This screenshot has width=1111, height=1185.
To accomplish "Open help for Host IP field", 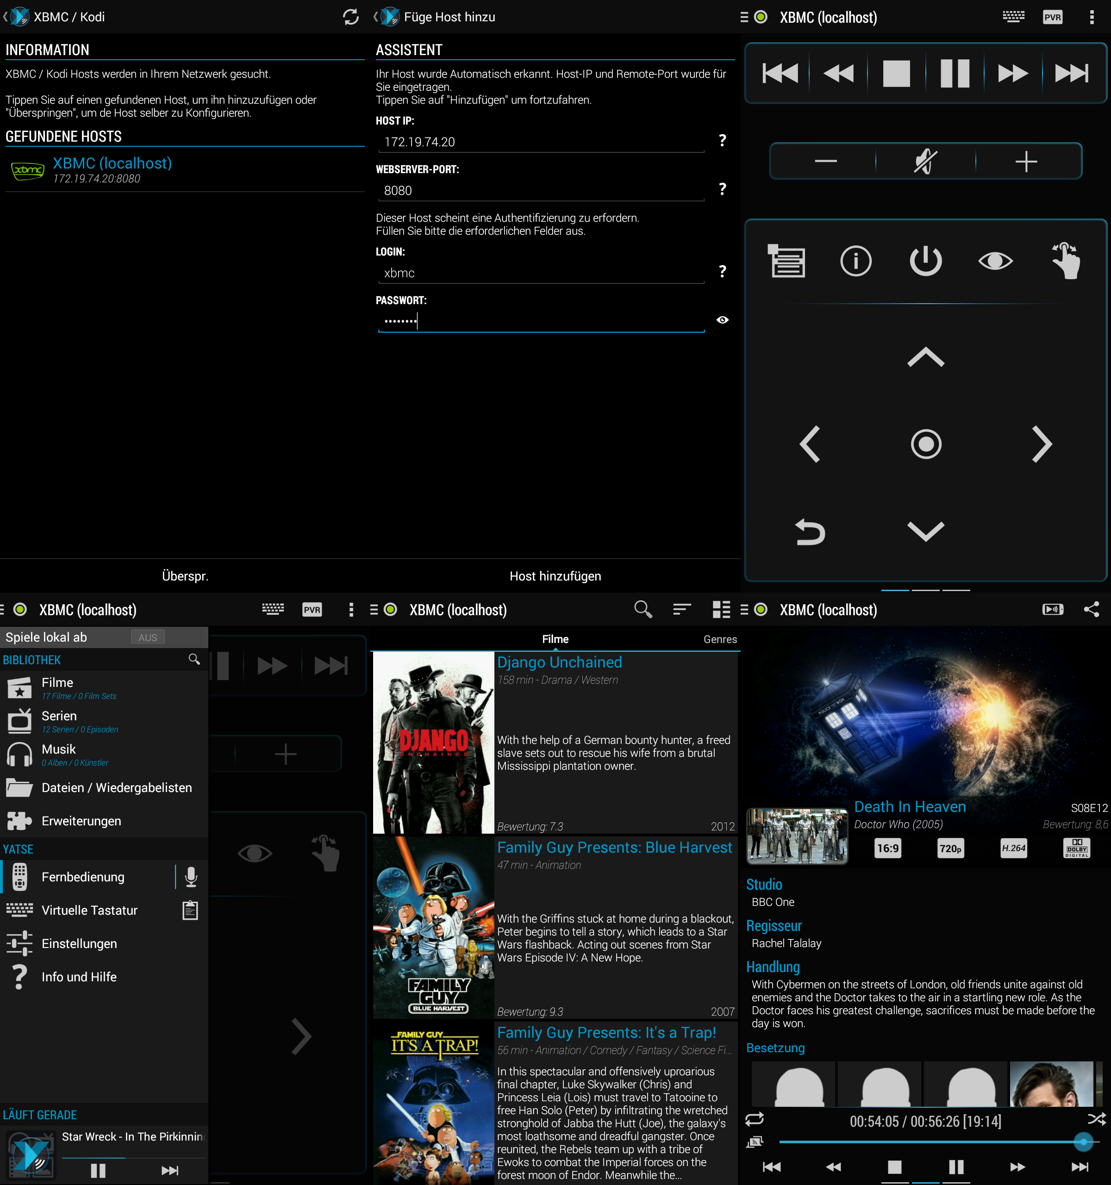I will [x=723, y=141].
